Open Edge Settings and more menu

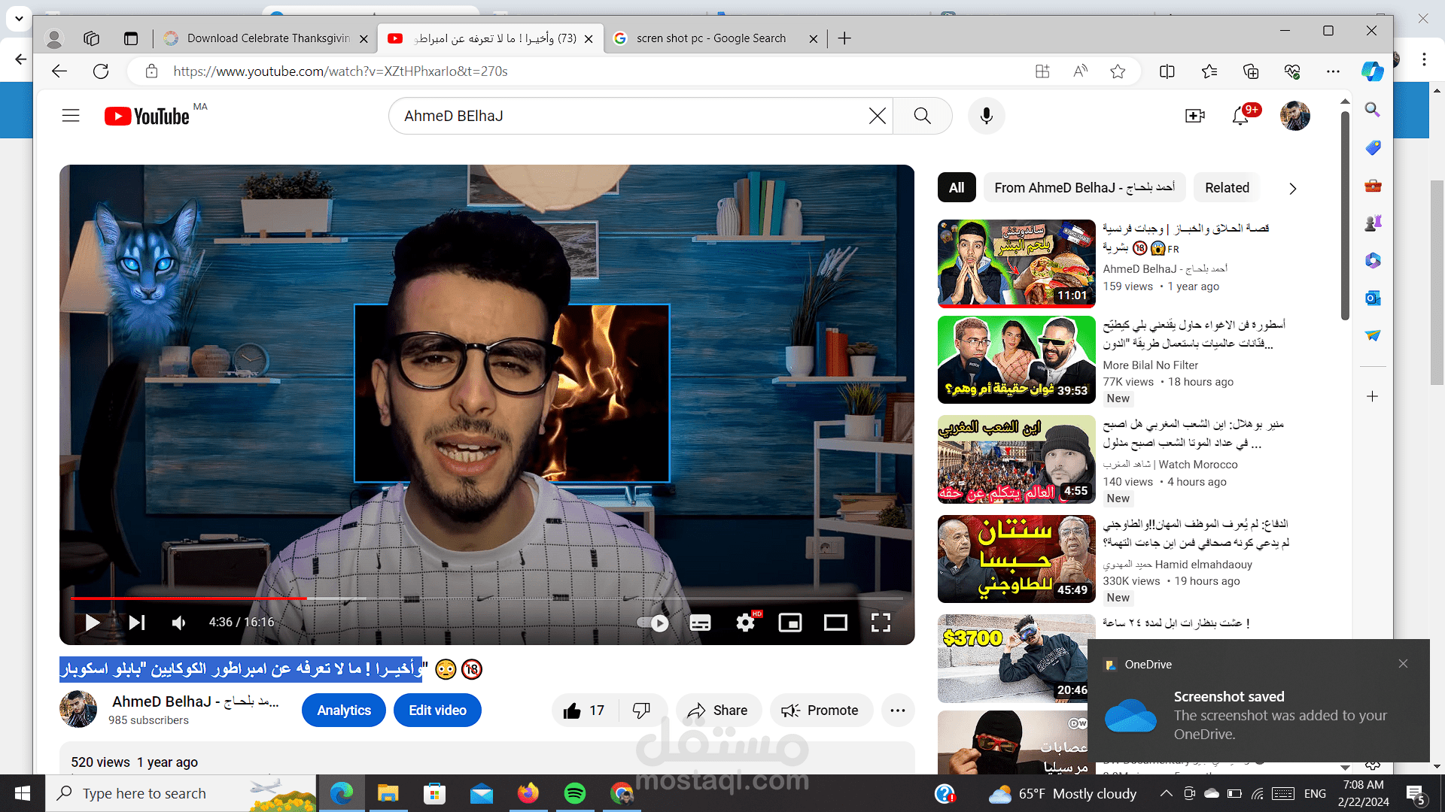pos(1333,71)
